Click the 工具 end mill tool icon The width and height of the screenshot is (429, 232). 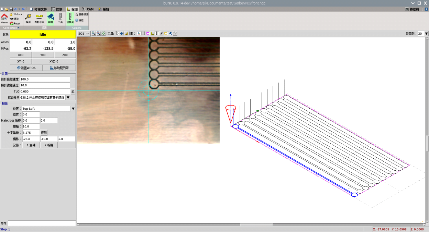point(60,18)
